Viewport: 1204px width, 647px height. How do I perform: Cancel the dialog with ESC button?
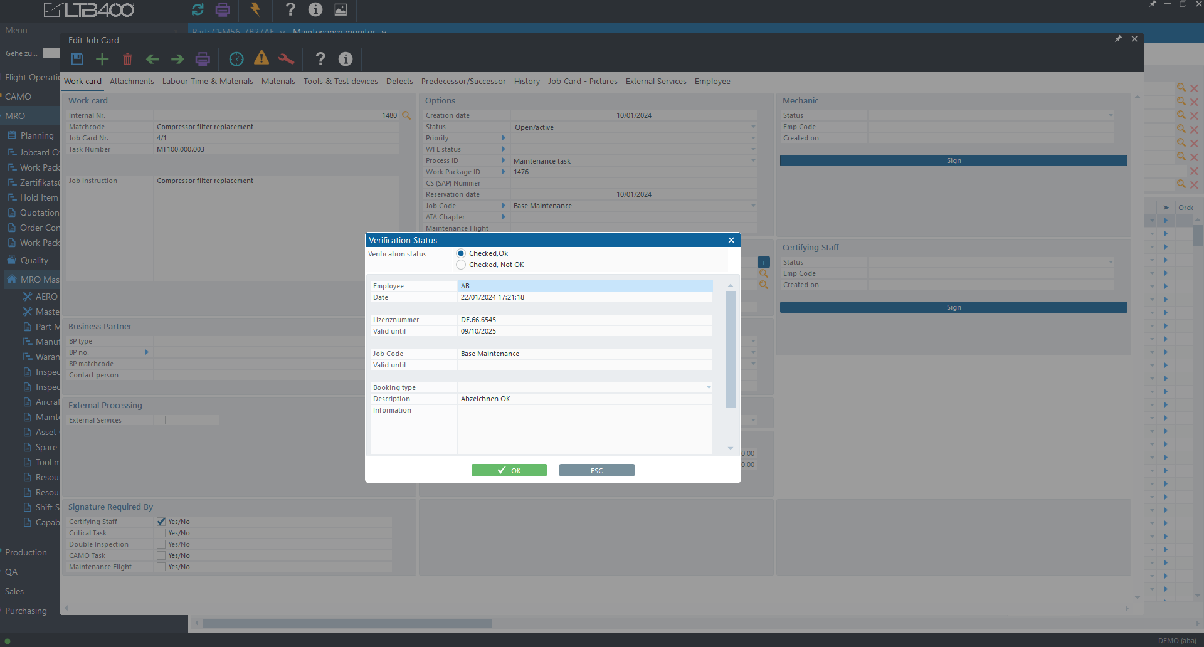[596, 470]
